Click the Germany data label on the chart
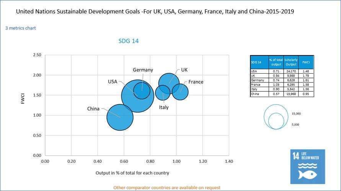Screen dimensions: 341x191 pyautogui.click(x=143, y=70)
